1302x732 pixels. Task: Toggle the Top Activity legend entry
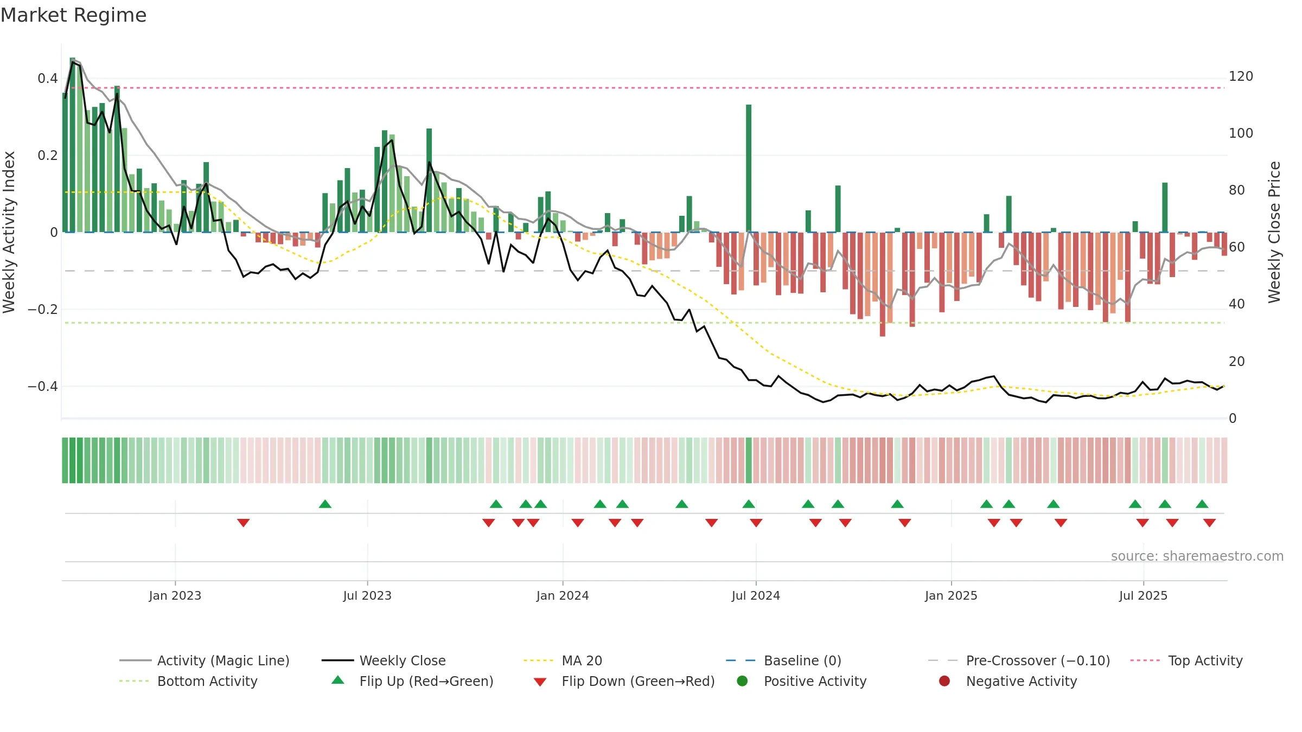(1186, 660)
